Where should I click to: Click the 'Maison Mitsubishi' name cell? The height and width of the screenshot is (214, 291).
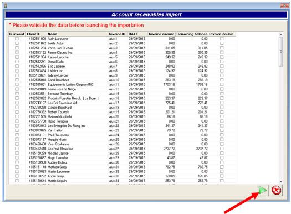click(59, 116)
